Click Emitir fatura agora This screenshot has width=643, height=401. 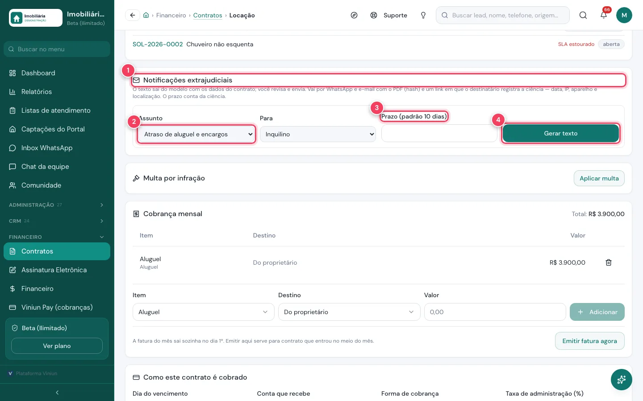point(590,341)
